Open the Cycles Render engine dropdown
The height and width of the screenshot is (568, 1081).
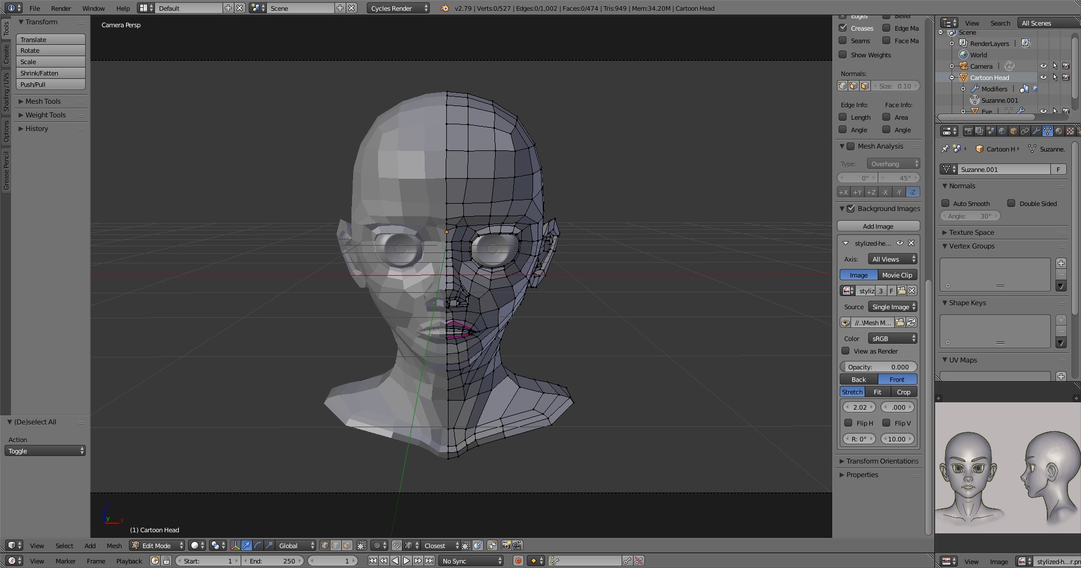point(398,9)
